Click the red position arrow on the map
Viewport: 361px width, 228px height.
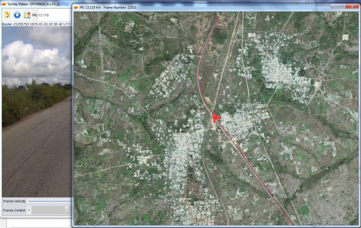point(216,118)
